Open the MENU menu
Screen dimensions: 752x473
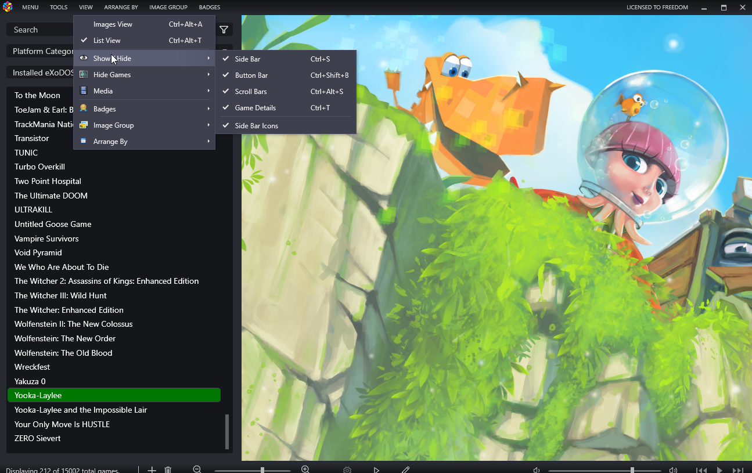pyautogui.click(x=30, y=8)
